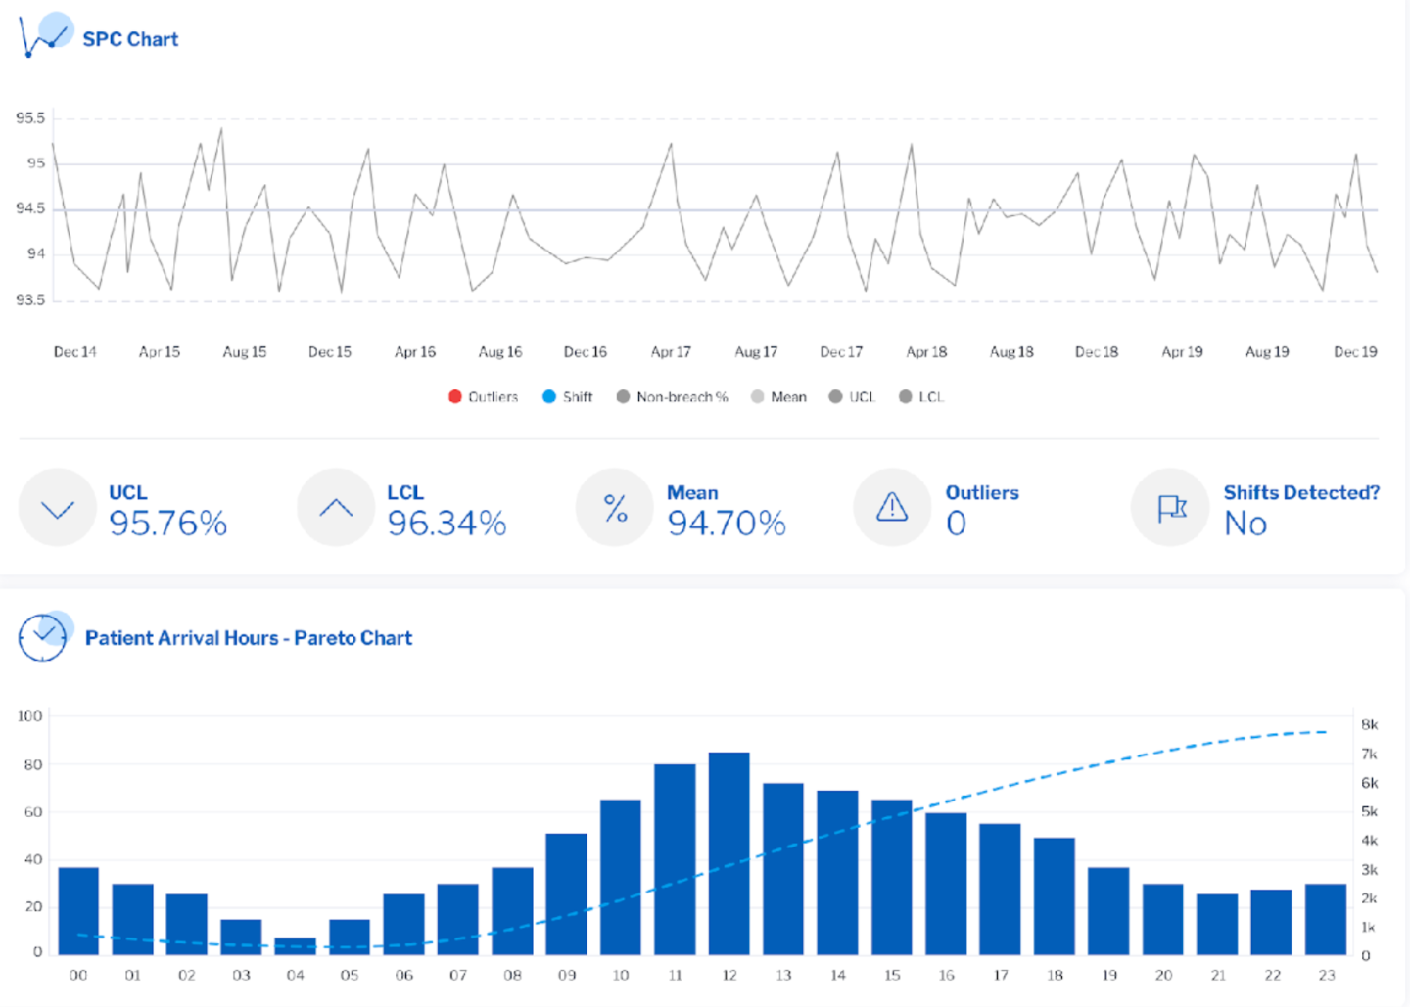
Task: Click the UCL 95.76% value
Action: pos(168,524)
